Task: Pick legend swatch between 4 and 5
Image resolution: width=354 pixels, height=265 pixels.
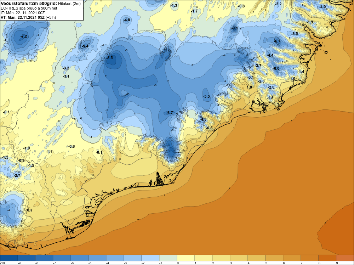Action: [x=256, y=258]
